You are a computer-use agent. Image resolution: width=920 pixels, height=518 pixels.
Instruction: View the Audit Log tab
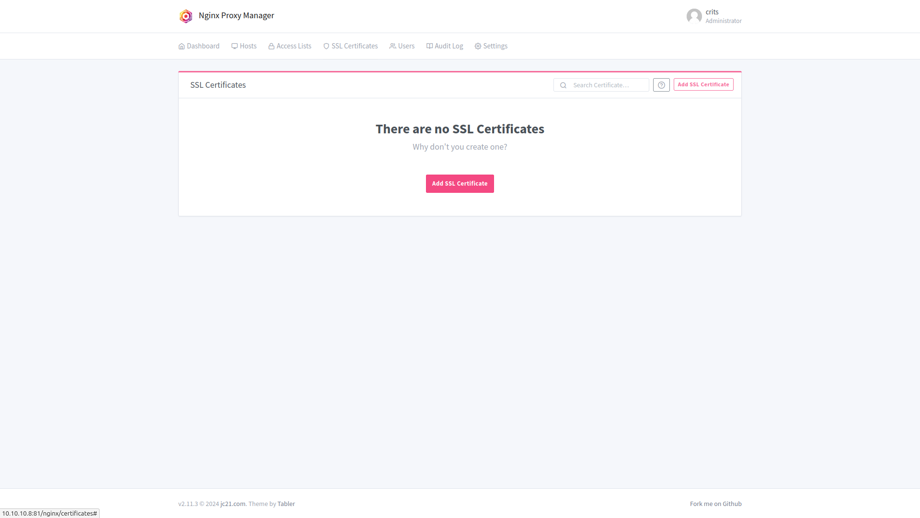(x=445, y=46)
